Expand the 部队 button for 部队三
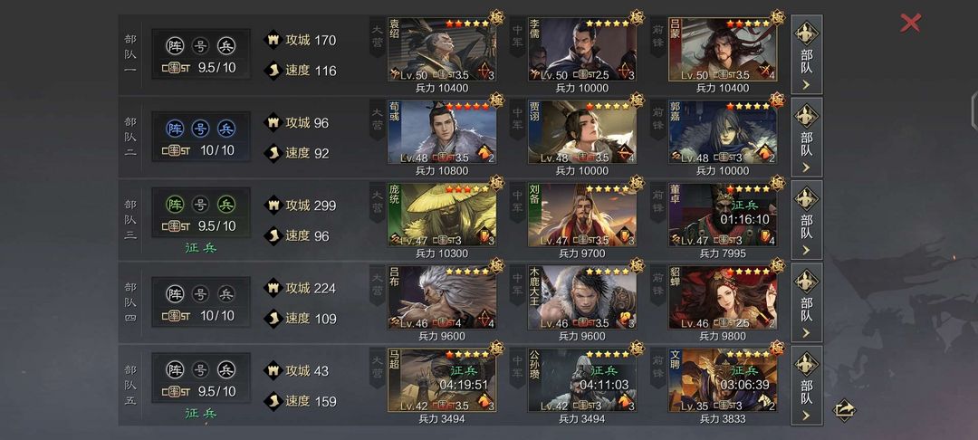The width and height of the screenshot is (978, 440). [807, 220]
